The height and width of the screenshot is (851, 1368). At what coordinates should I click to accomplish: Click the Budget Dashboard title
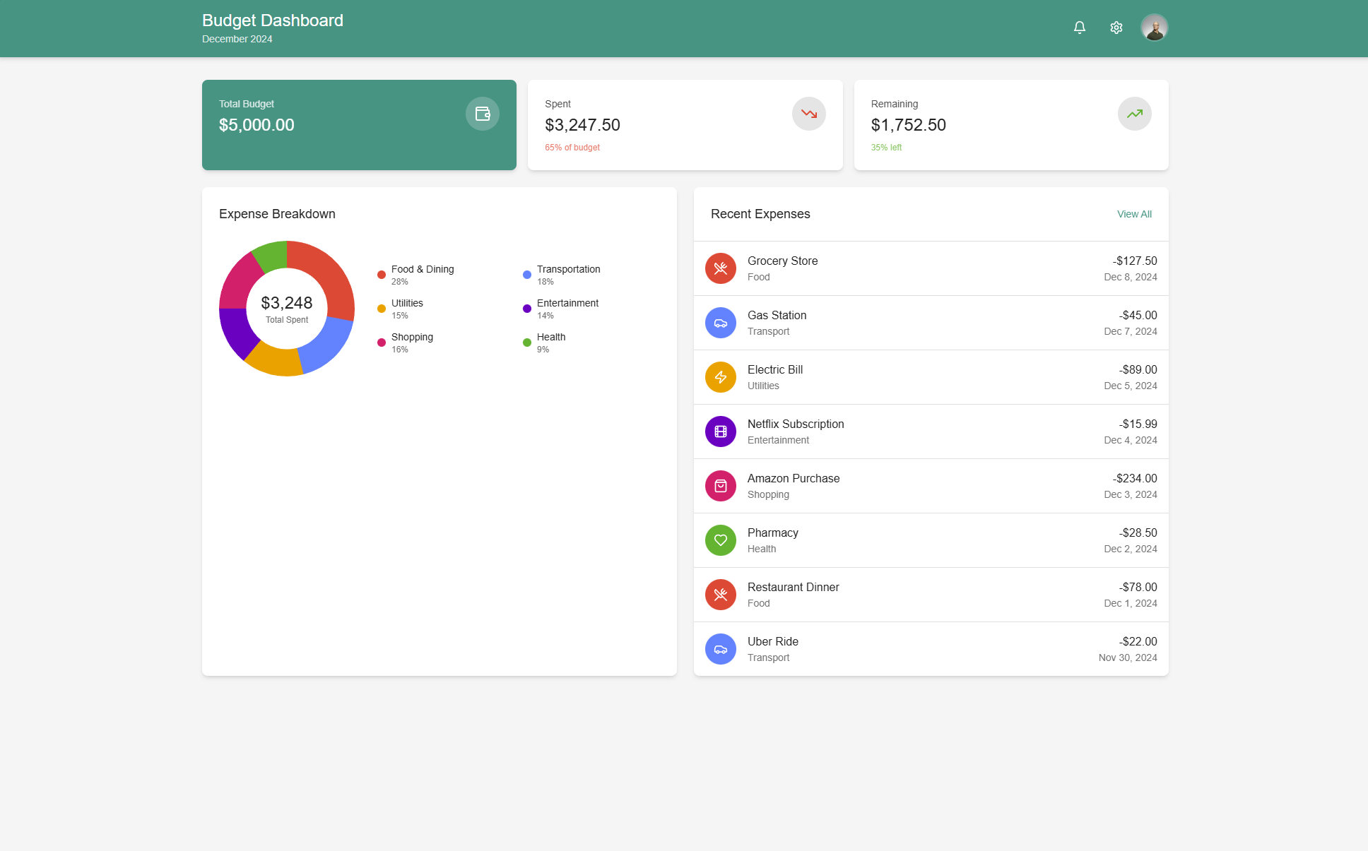pyautogui.click(x=273, y=20)
